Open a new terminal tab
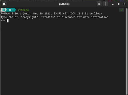The image size is (128, 95). click(x=4, y=4)
